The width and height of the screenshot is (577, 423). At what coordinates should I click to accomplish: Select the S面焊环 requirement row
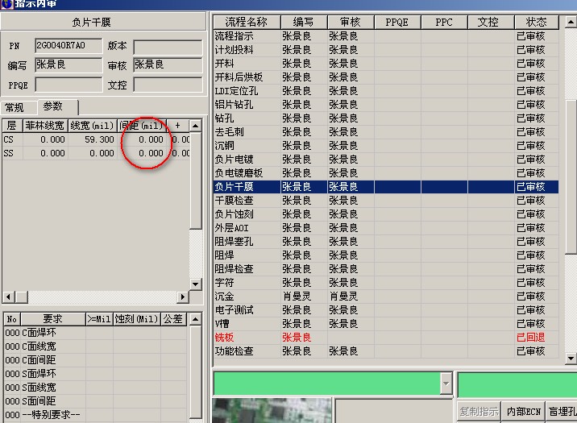pyautogui.click(x=96, y=374)
